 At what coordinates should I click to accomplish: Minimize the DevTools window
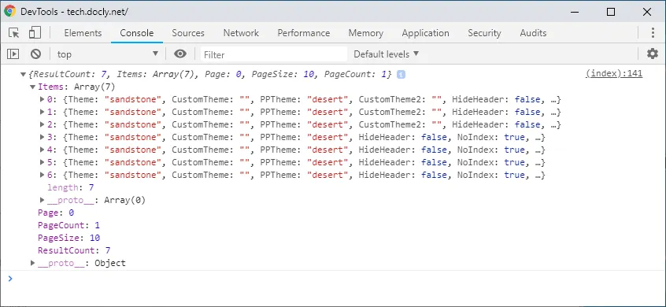[x=575, y=12]
